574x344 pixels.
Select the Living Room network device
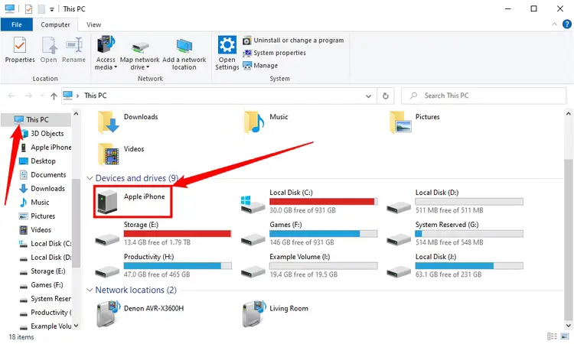(x=276, y=313)
